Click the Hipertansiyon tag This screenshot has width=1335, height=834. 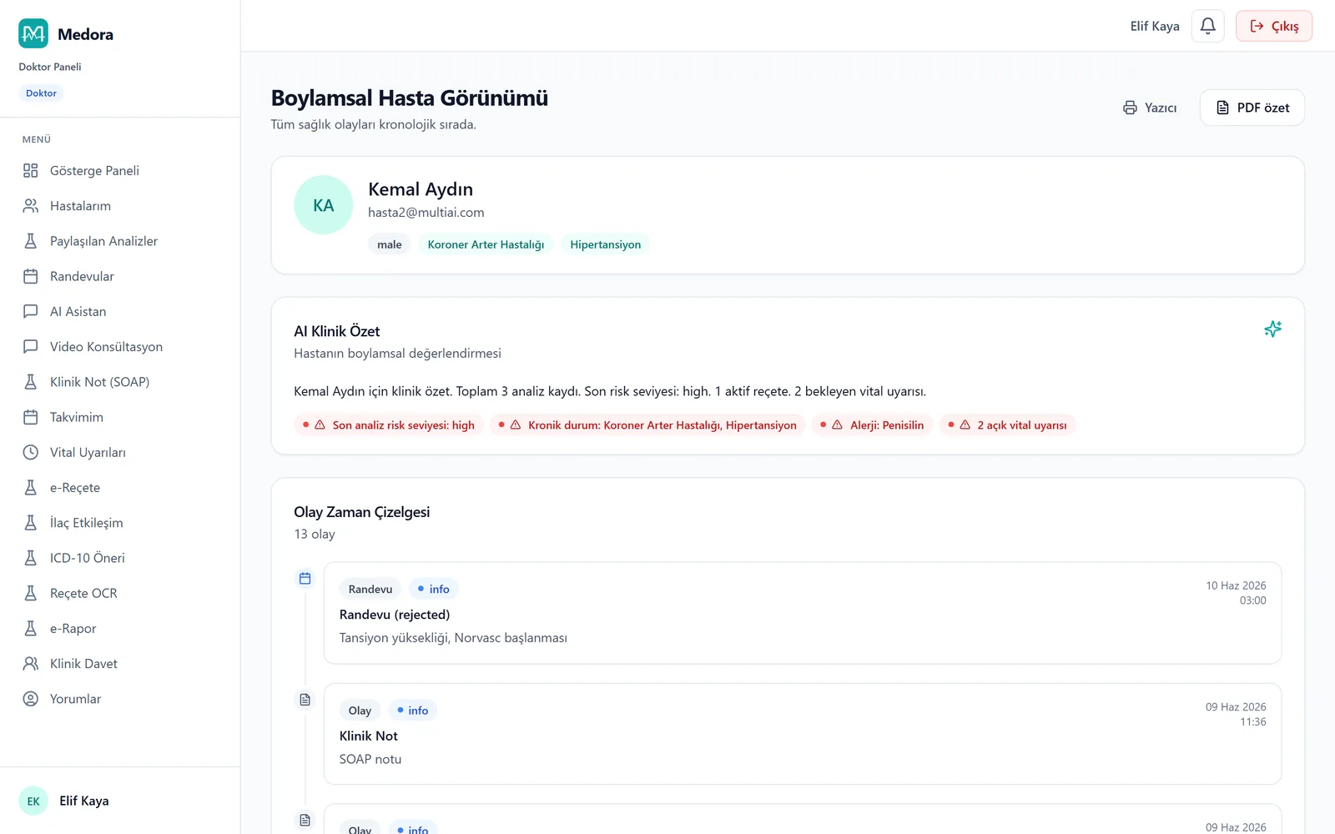tap(606, 244)
